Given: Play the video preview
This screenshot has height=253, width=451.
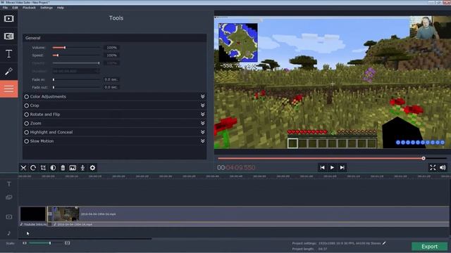Looking at the screenshot, I should [332, 167].
